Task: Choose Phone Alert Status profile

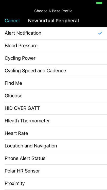Action: point(53,158)
